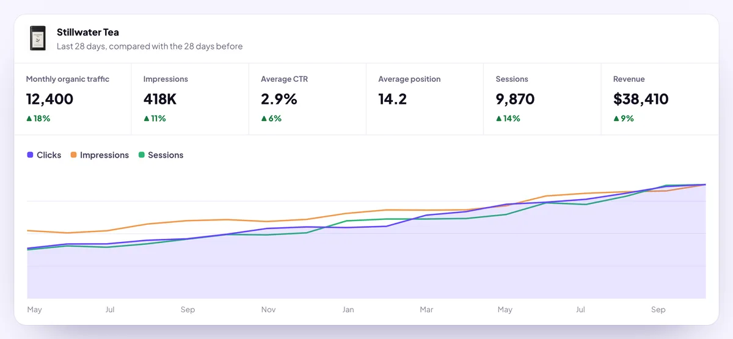The width and height of the screenshot is (733, 339).
Task: Select the Sessions 9,870 metric card
Action: (x=542, y=99)
